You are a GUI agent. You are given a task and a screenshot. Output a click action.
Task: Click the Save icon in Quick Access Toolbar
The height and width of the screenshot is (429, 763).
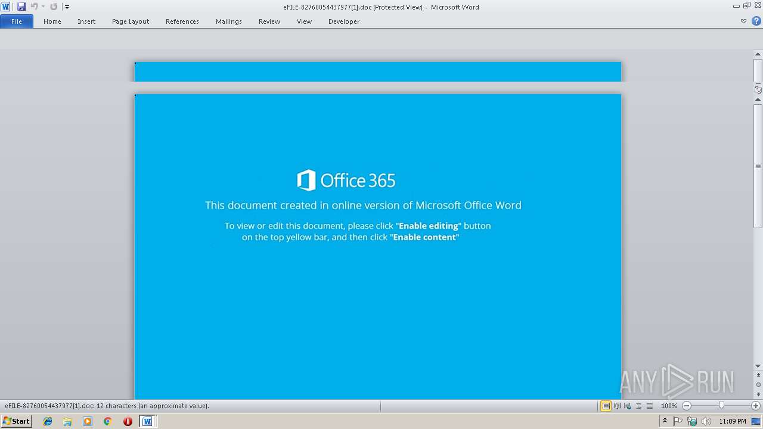21,7
